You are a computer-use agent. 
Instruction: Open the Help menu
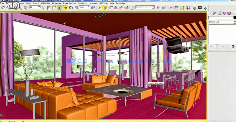pos(112,3)
